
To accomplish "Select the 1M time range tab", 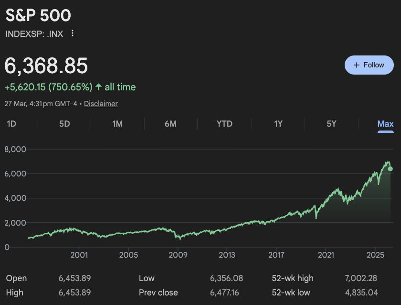I will 117,124.
